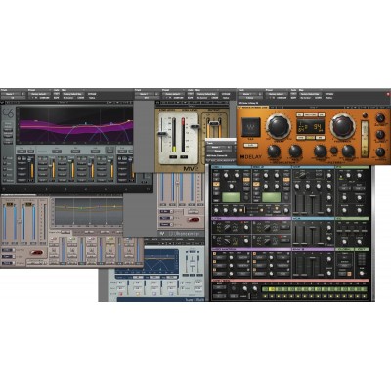
Task: Select the H-Delay time readout display
Action: coord(310,126)
